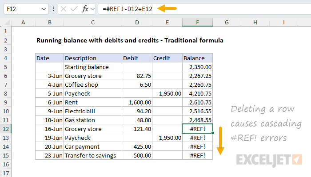Click the Enter checkmark formula button
Image resolution: width=311 pixels, height=177 pixels.
74,9
